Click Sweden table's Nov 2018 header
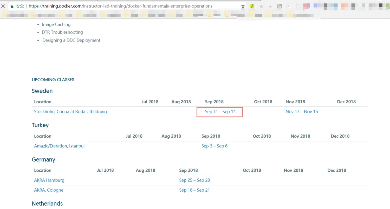 295,102
